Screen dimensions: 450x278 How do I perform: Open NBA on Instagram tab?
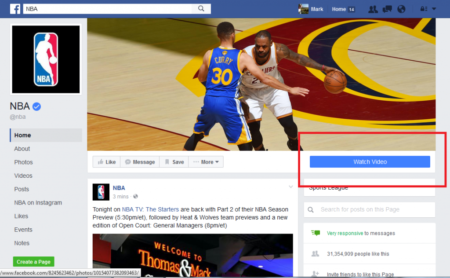pos(38,203)
